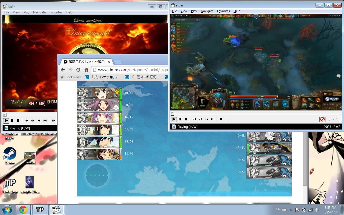
Task: Click the volume slider in right stdin player
Action: (x=335, y=119)
